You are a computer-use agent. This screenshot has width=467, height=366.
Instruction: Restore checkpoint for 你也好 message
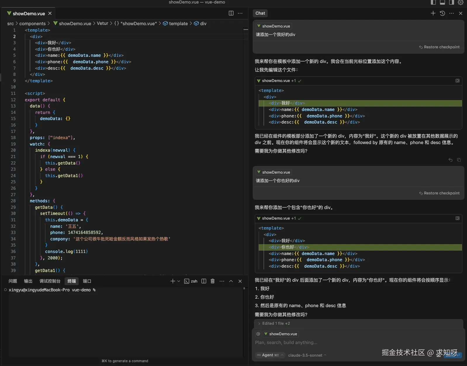pos(439,193)
